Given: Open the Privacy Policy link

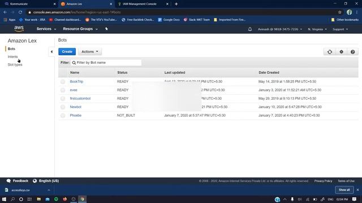Looking at the screenshot, I should (x=323, y=181).
